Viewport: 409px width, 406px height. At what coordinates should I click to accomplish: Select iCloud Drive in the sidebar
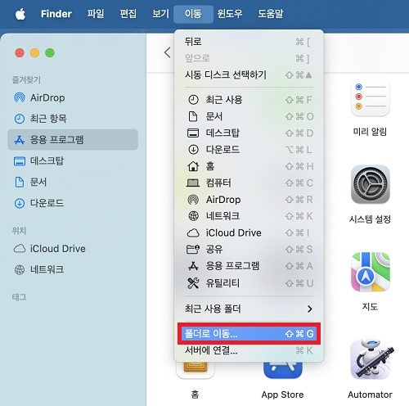click(x=73, y=249)
